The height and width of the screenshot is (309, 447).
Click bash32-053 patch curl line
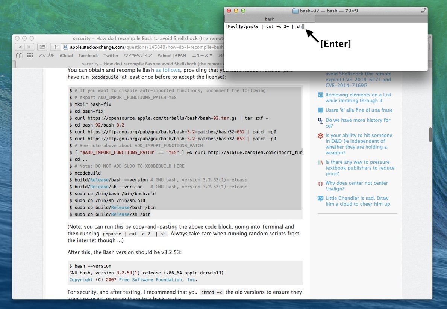click(x=173, y=139)
